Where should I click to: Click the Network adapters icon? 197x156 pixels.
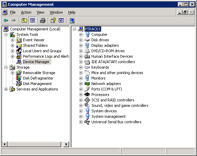(87, 84)
